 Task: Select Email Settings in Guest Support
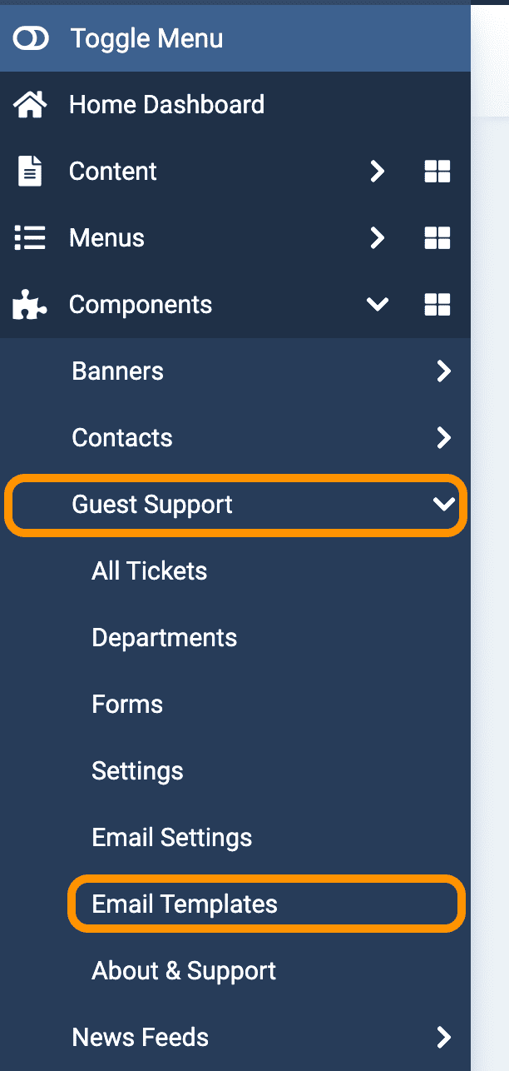pos(172,838)
